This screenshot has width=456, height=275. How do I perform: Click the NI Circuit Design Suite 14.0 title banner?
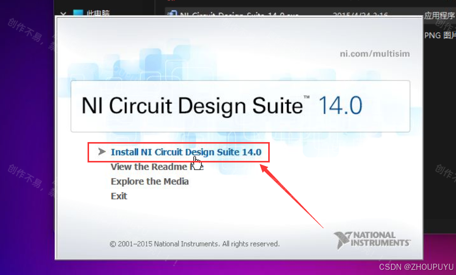(x=241, y=106)
